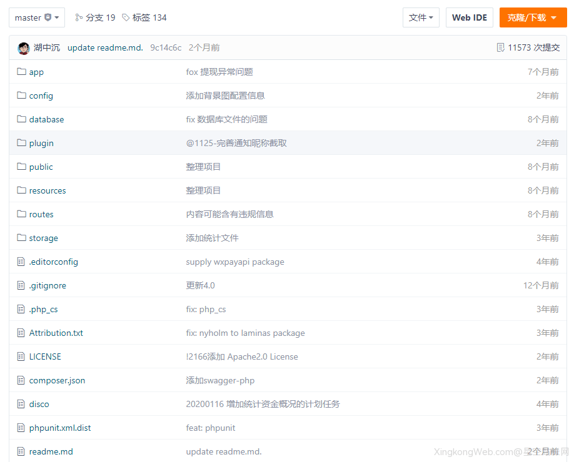Open the composer.json file

coord(57,381)
